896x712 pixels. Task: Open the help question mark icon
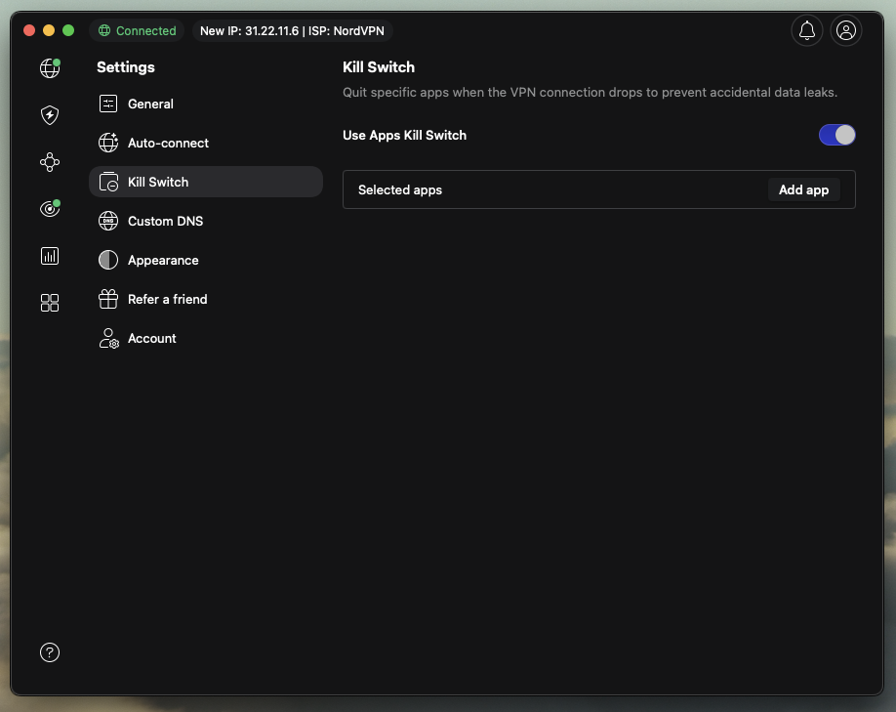(50, 652)
